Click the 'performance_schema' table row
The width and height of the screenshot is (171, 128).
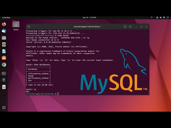(x=38, y=78)
